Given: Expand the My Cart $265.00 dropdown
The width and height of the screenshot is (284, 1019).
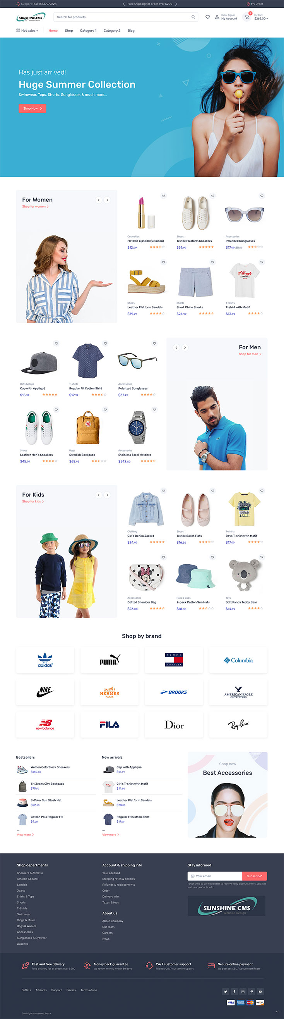Looking at the screenshot, I should tap(261, 17).
